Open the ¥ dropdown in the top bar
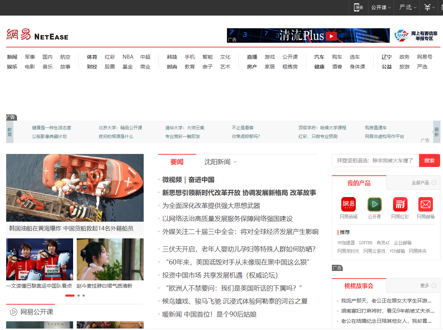 (x=430, y=7)
